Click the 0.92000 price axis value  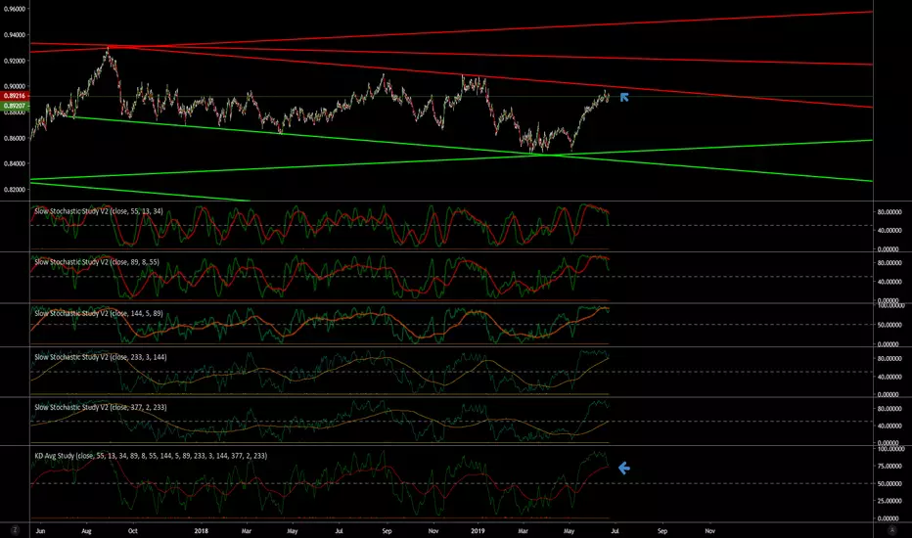click(x=15, y=61)
